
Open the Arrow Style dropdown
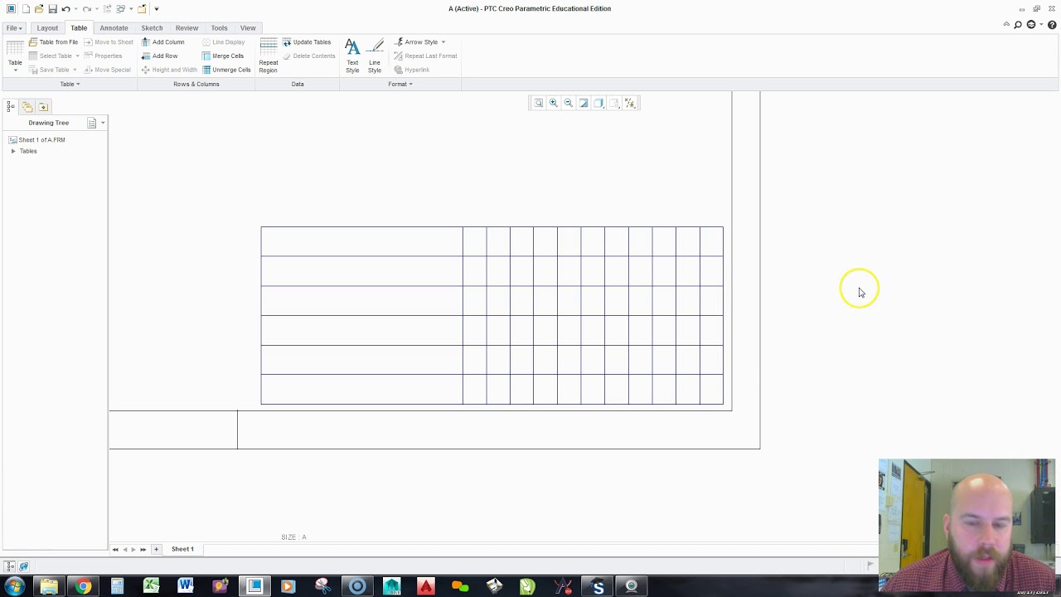click(x=420, y=41)
